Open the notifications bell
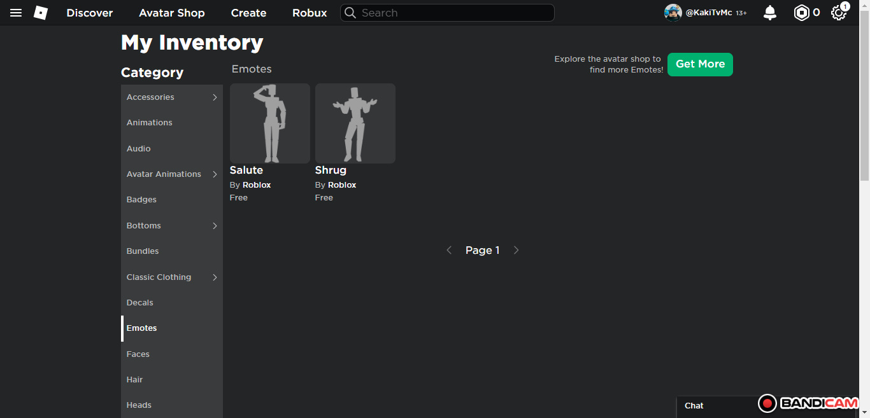 [x=770, y=13]
